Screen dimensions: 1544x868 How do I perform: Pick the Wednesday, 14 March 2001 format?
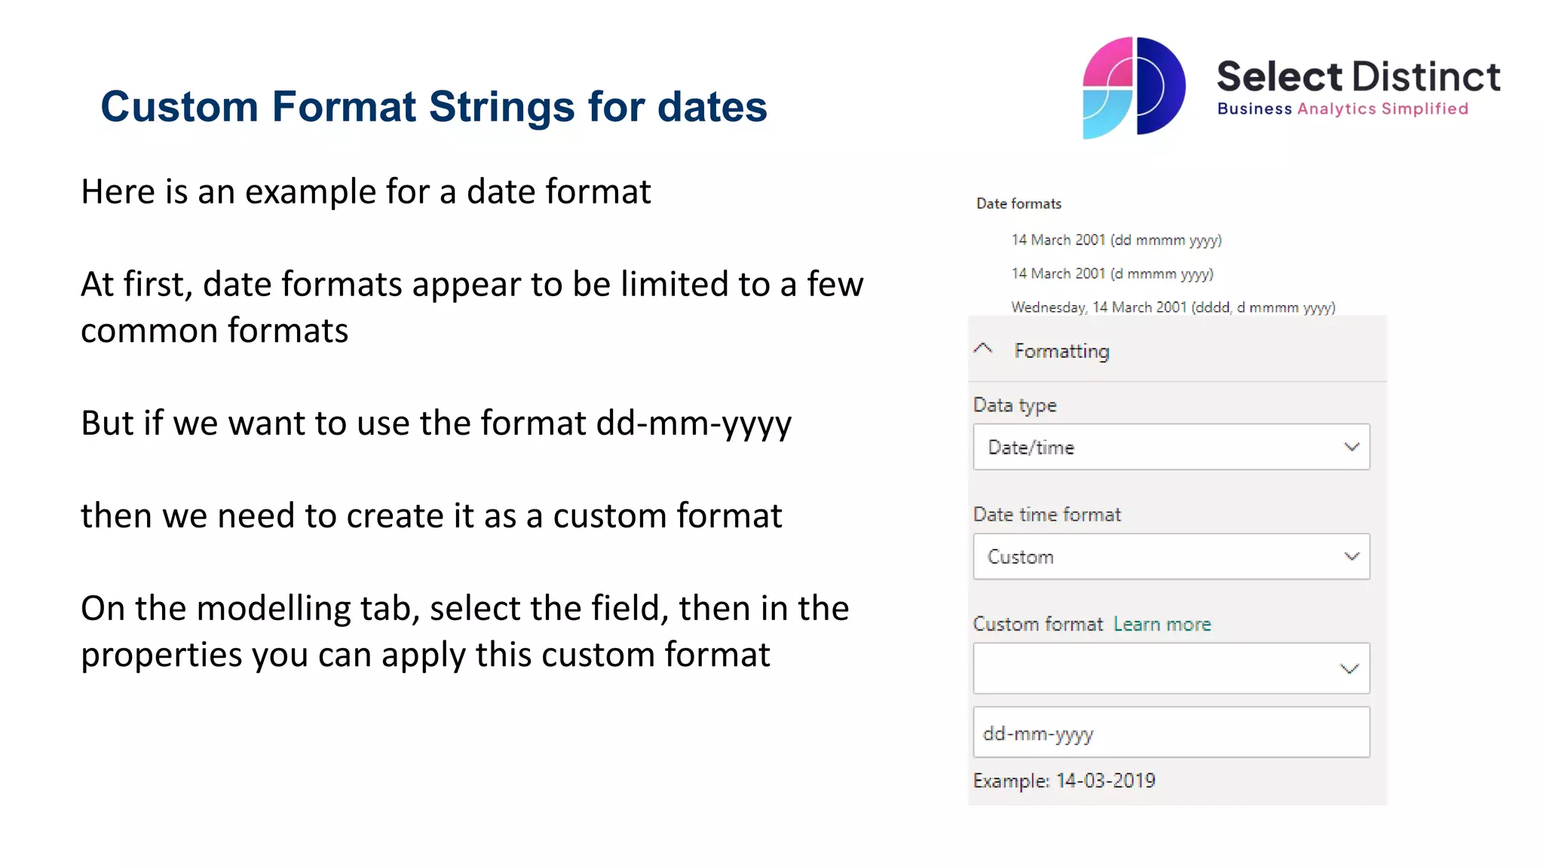[x=1172, y=307]
